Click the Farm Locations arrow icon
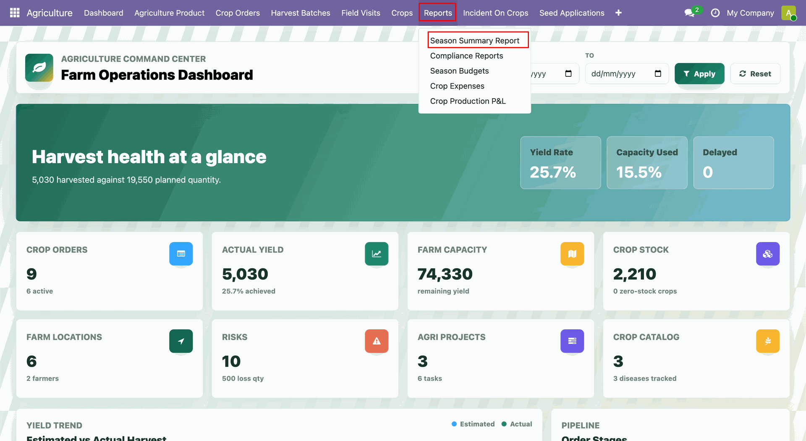This screenshot has width=806, height=441. tap(181, 341)
